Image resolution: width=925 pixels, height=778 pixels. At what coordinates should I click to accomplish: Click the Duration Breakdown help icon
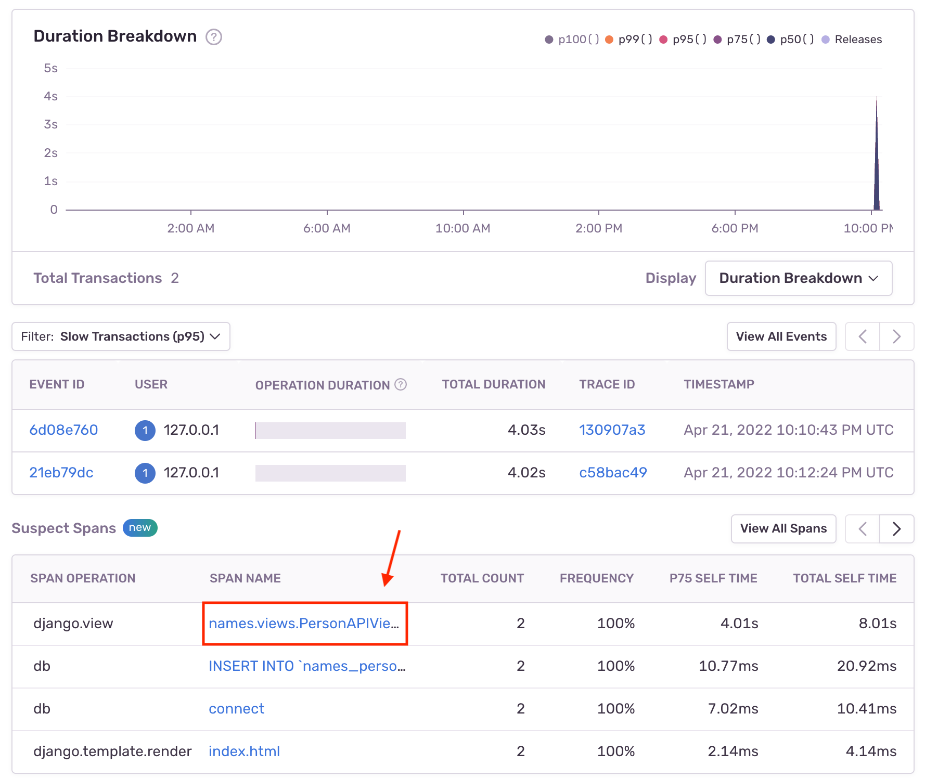pyautogui.click(x=214, y=37)
